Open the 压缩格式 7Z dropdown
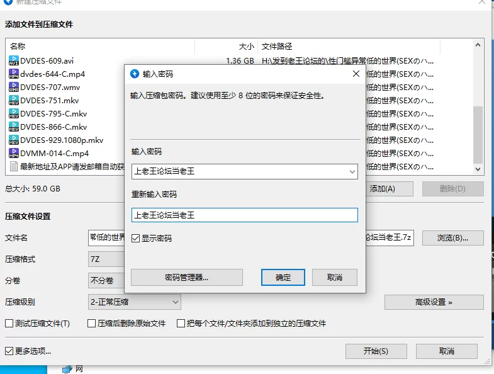Image resolution: width=494 pixels, height=374 pixels. pos(106,259)
